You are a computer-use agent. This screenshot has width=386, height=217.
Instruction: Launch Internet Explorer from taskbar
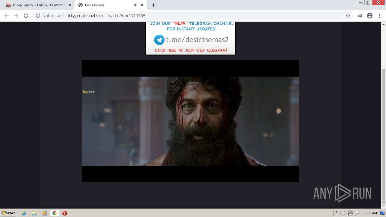coord(24,213)
